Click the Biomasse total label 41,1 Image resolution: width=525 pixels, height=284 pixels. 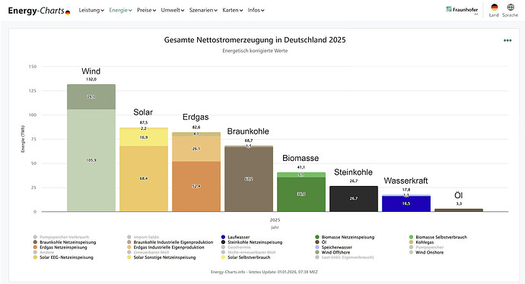coord(301,167)
